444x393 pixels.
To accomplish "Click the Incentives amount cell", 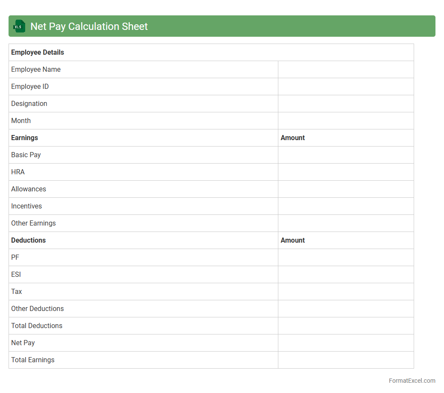I will (x=346, y=206).
